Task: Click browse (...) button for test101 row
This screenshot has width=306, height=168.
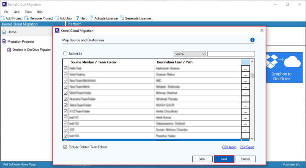Action: pos(246,118)
